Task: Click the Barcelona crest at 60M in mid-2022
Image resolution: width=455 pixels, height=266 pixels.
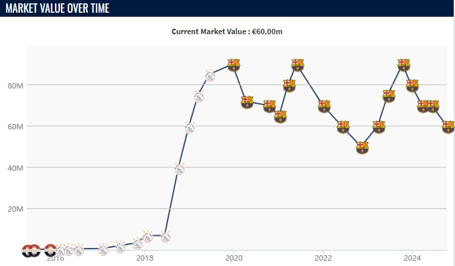Action: [x=343, y=127]
